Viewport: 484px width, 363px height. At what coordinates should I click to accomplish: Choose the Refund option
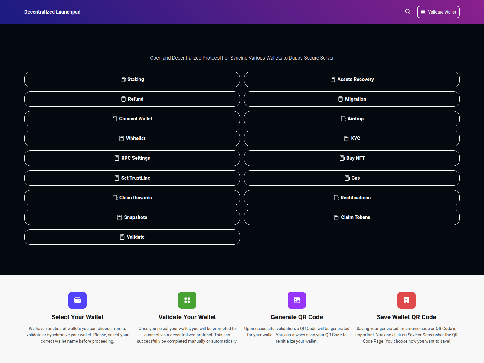pos(132,99)
